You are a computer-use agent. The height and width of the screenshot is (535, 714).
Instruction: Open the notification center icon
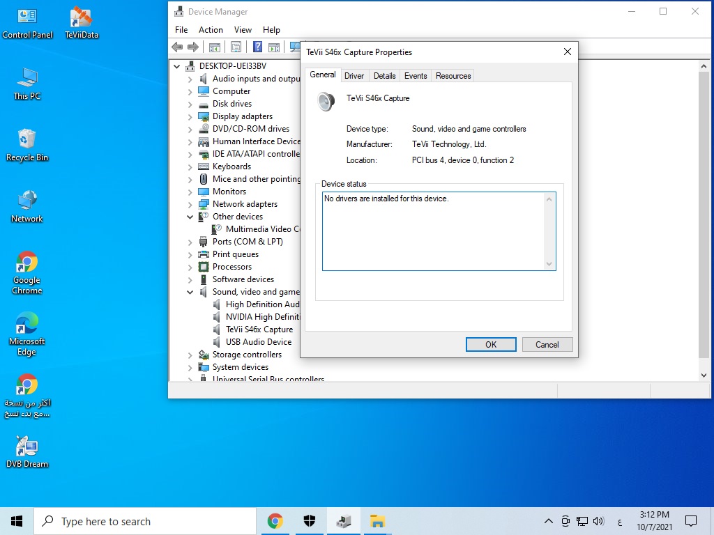(691, 521)
